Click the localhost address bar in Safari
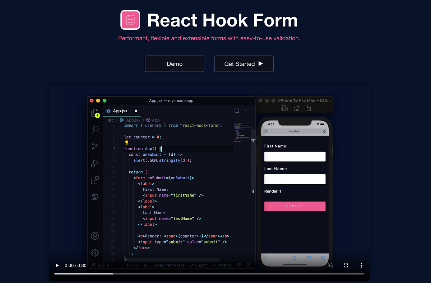Screen dimensions: 431x283 pos(295,132)
